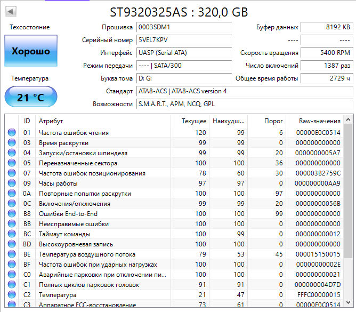Click the Текущее column header

[193, 121]
